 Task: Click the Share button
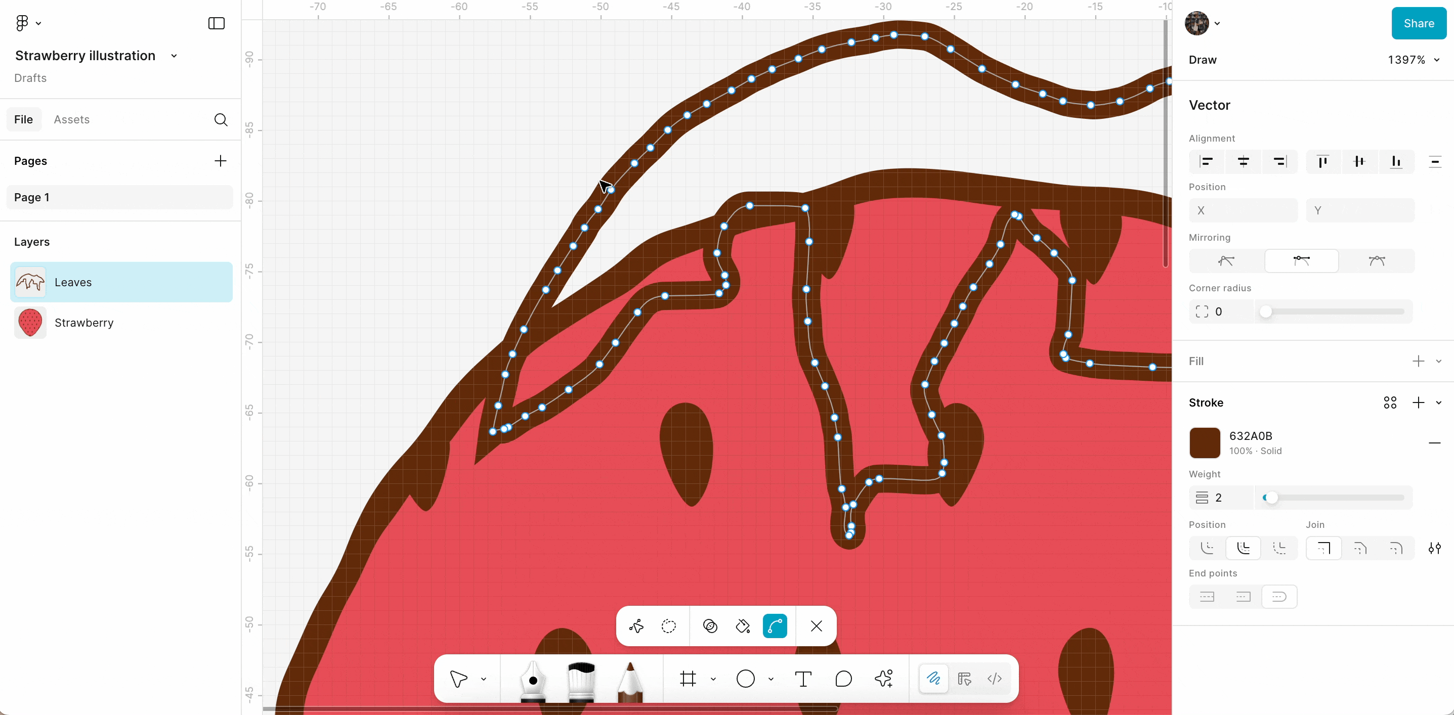(x=1419, y=23)
